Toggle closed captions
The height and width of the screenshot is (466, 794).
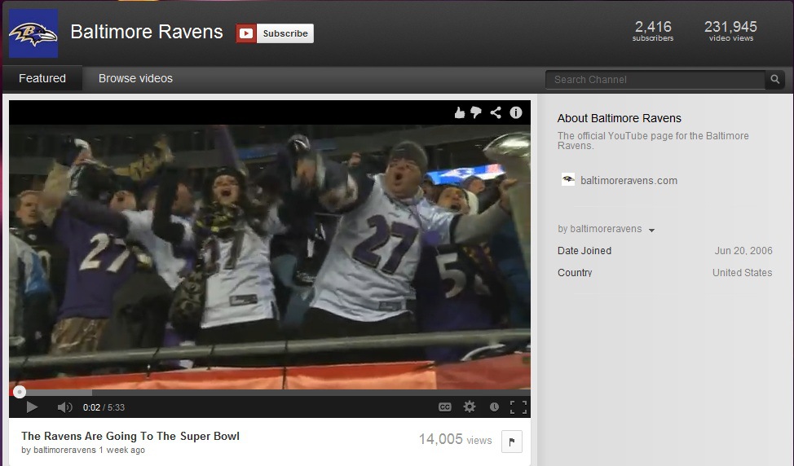coord(444,407)
